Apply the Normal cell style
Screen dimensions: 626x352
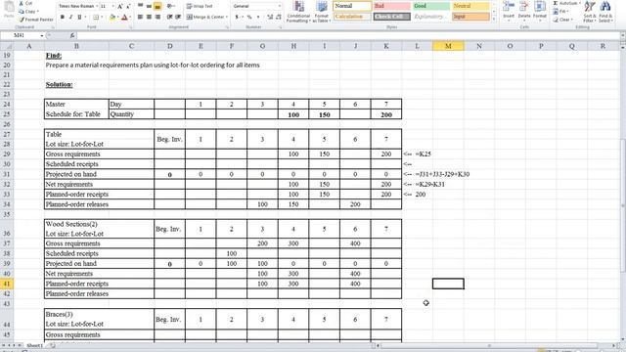352,6
